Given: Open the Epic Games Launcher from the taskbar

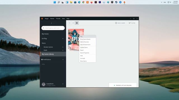Looking at the screenshot, I should point(112,2).
